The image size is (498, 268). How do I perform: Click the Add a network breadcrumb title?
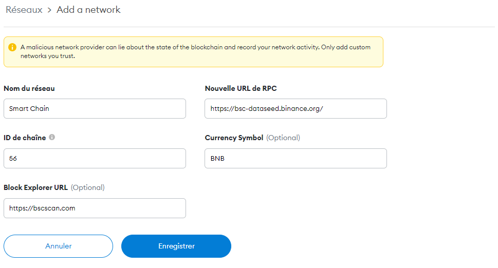click(x=88, y=10)
